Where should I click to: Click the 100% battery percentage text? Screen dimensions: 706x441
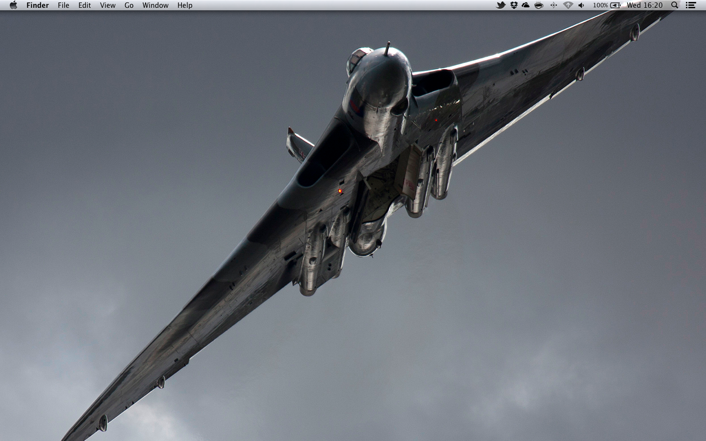[600, 5]
